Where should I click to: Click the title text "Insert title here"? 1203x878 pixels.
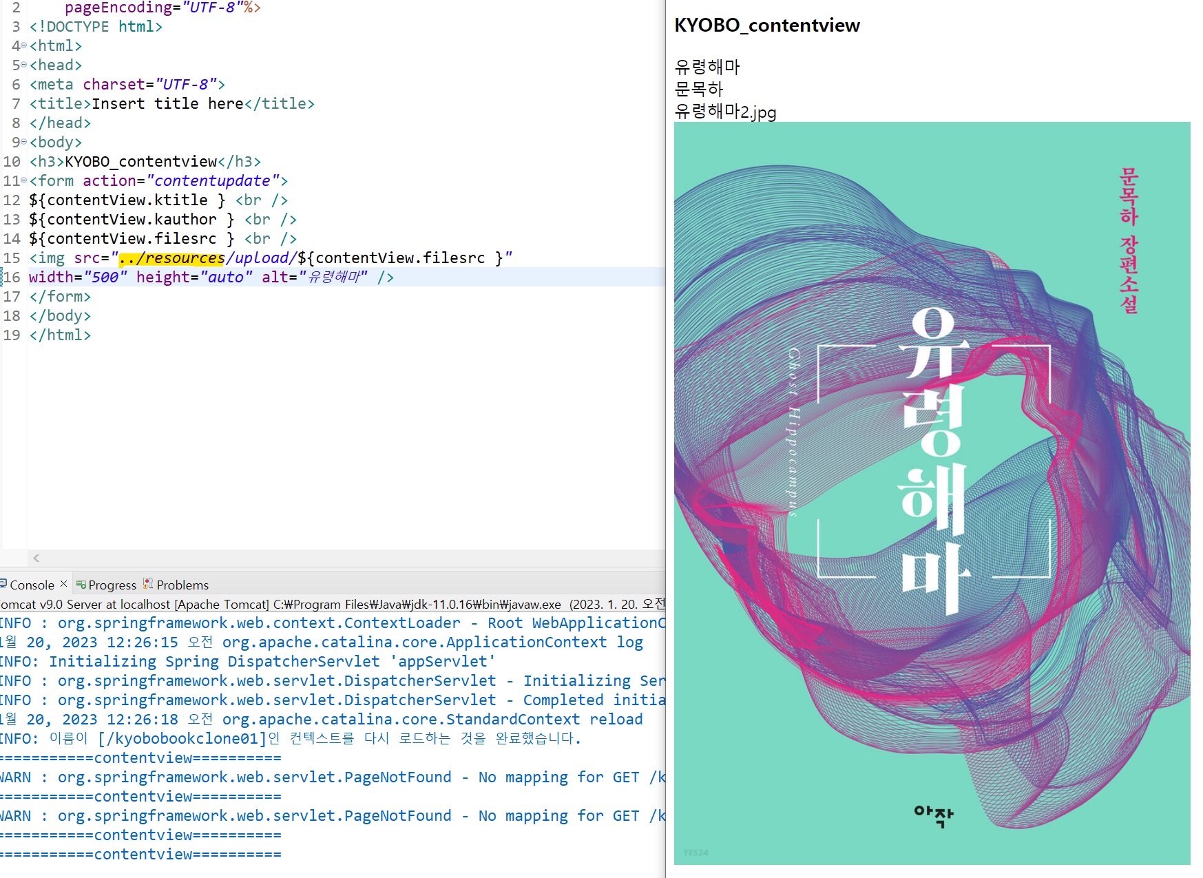click(167, 103)
